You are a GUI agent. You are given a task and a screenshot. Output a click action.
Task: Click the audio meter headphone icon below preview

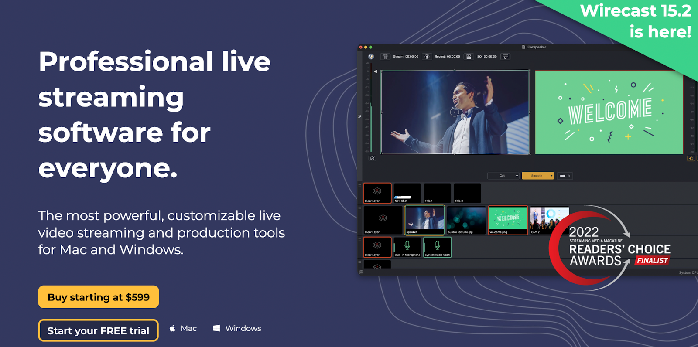372,159
